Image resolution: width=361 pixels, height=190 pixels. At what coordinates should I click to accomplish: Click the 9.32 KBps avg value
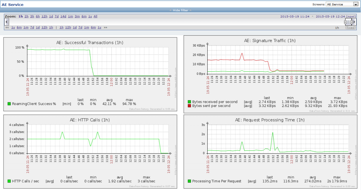(313, 106)
